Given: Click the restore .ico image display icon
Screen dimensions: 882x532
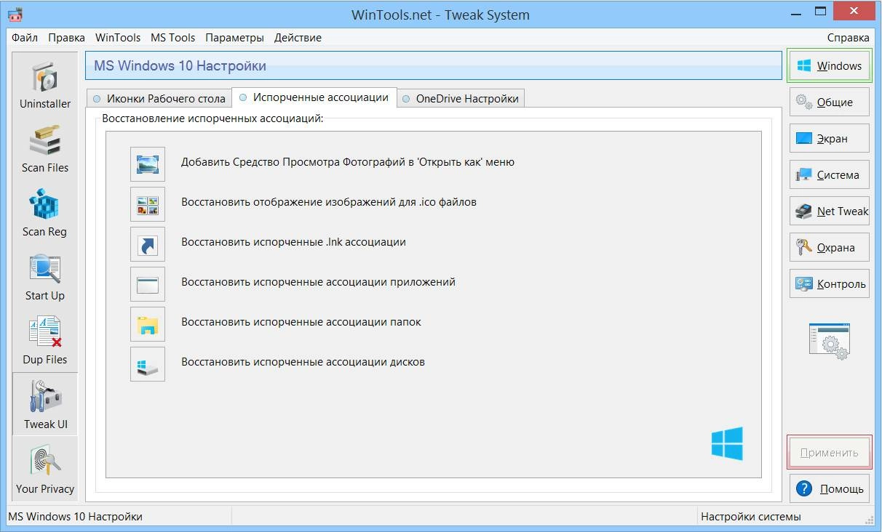Looking at the screenshot, I should pyautogui.click(x=148, y=203).
